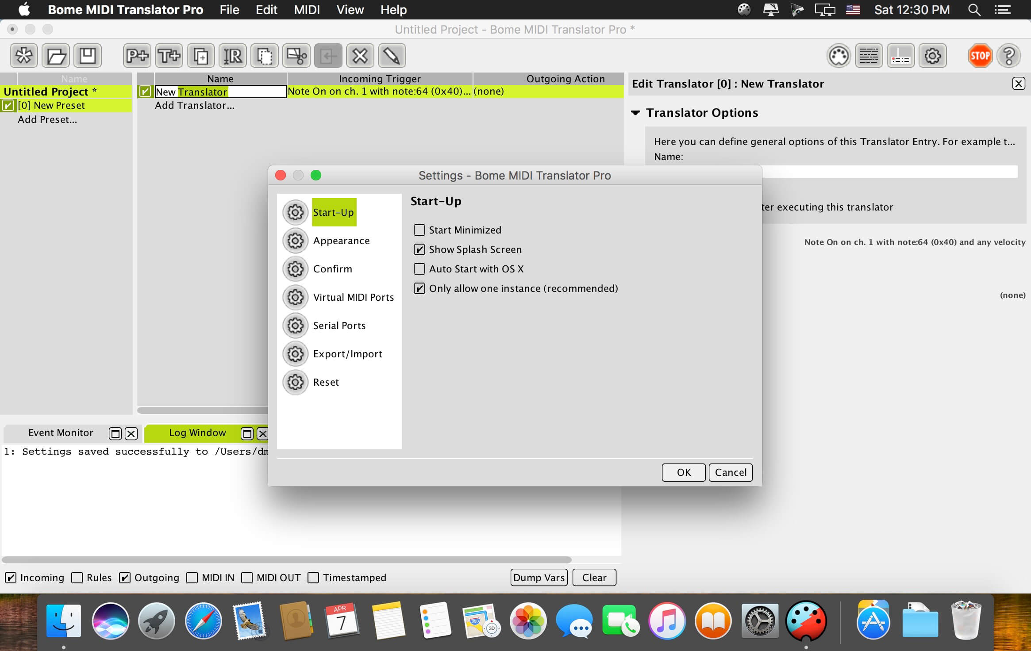Screen dimensions: 1031x651
Task: Open the File menu
Action: click(x=229, y=10)
